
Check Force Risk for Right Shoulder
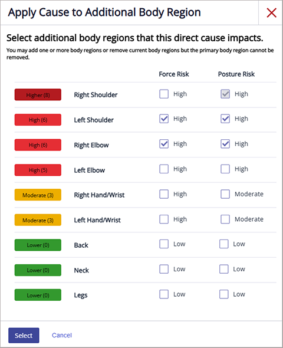[164, 94]
